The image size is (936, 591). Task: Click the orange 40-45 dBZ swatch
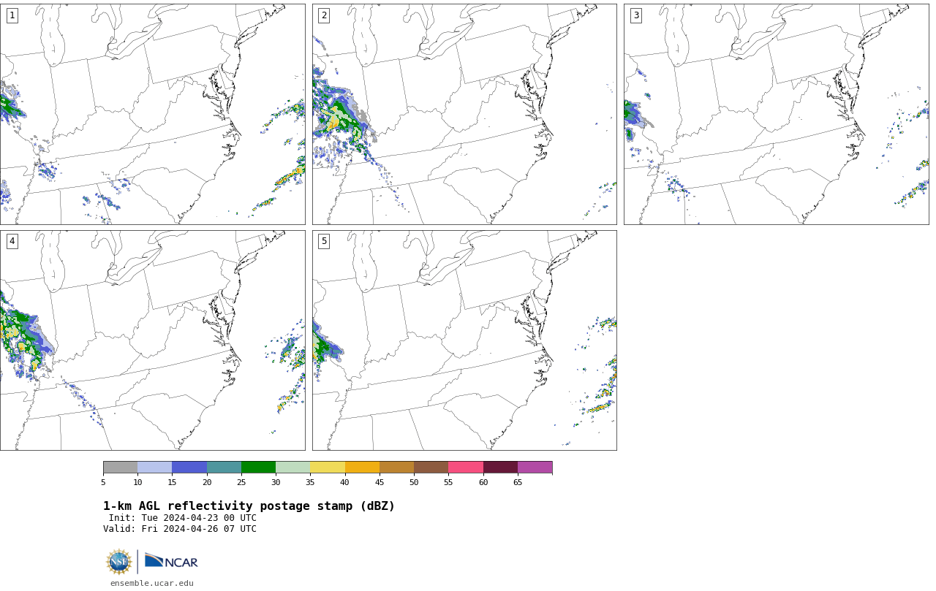[x=362, y=468]
